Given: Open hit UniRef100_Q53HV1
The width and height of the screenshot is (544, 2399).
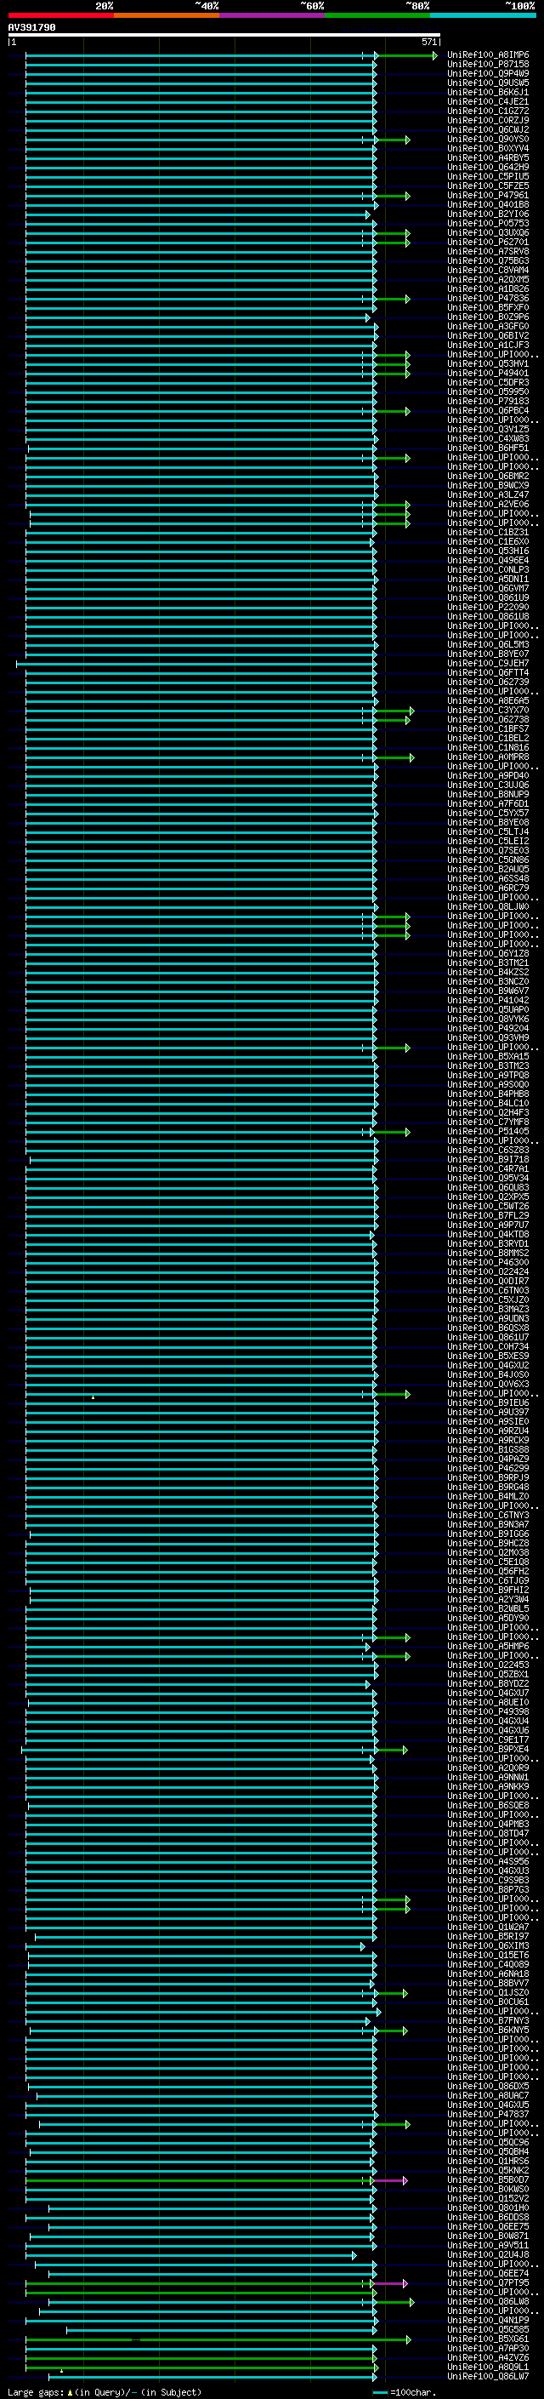Looking at the screenshot, I should click(x=488, y=364).
